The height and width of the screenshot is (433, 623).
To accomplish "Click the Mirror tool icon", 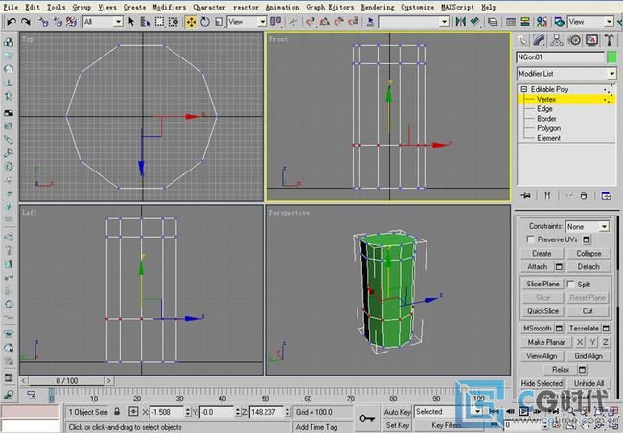I will (460, 21).
